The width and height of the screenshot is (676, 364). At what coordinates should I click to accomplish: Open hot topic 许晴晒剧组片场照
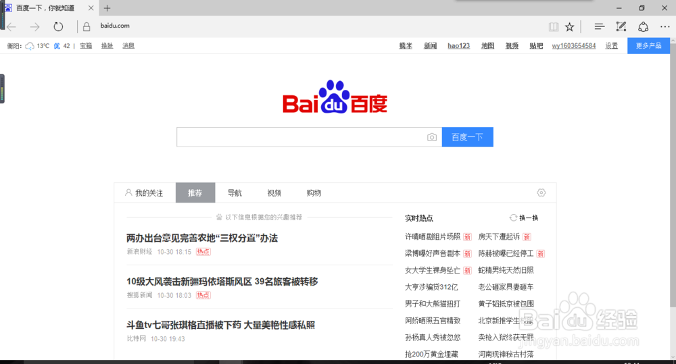pyautogui.click(x=433, y=236)
